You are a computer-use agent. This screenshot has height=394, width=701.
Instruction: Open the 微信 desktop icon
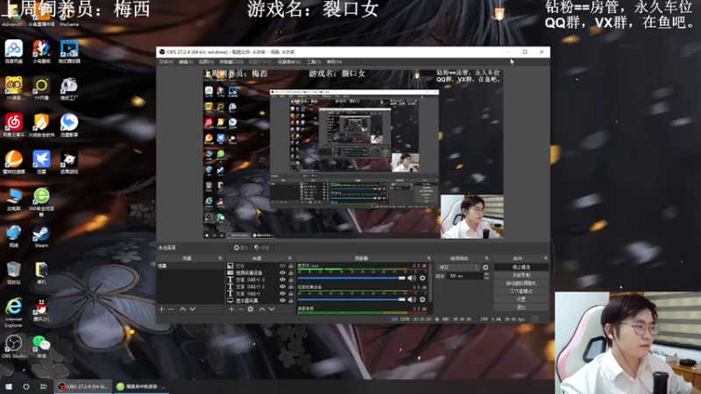click(x=41, y=347)
